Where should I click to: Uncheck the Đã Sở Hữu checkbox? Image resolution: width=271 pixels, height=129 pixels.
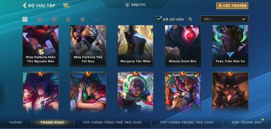pos(159,19)
